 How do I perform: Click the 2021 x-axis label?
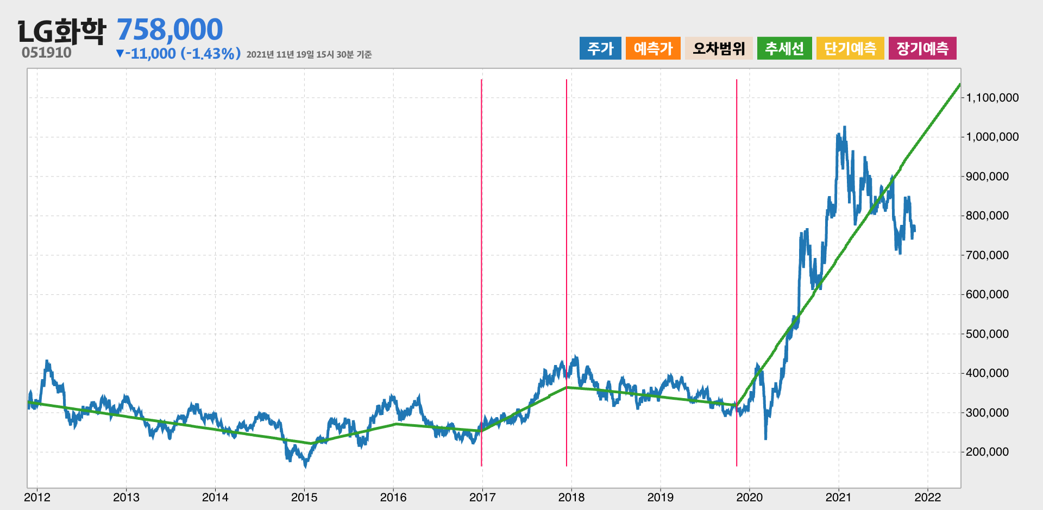pyautogui.click(x=839, y=497)
